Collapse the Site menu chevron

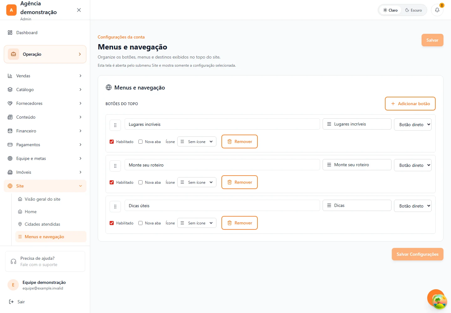click(80, 186)
